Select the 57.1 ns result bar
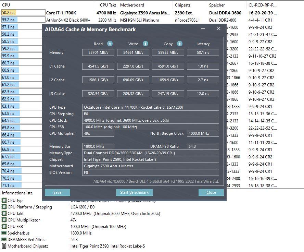304x252 pixels. pos(22,27)
